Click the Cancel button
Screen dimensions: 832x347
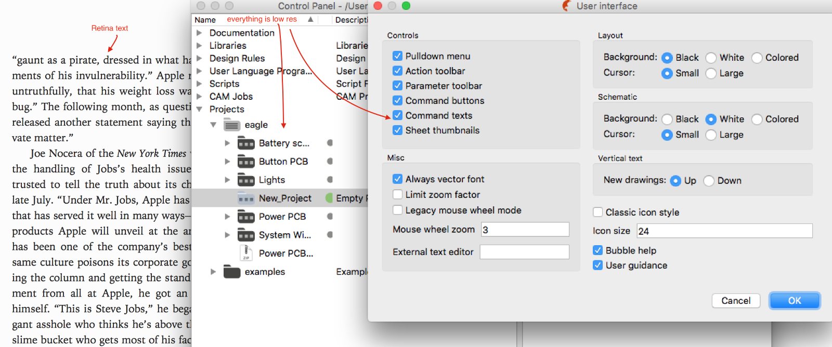(x=736, y=301)
